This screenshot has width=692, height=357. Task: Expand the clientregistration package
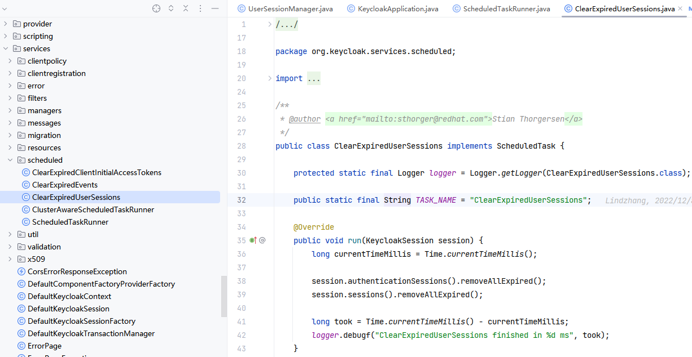(x=10, y=73)
